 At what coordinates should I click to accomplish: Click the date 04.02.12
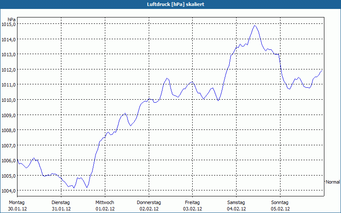[237, 209]
